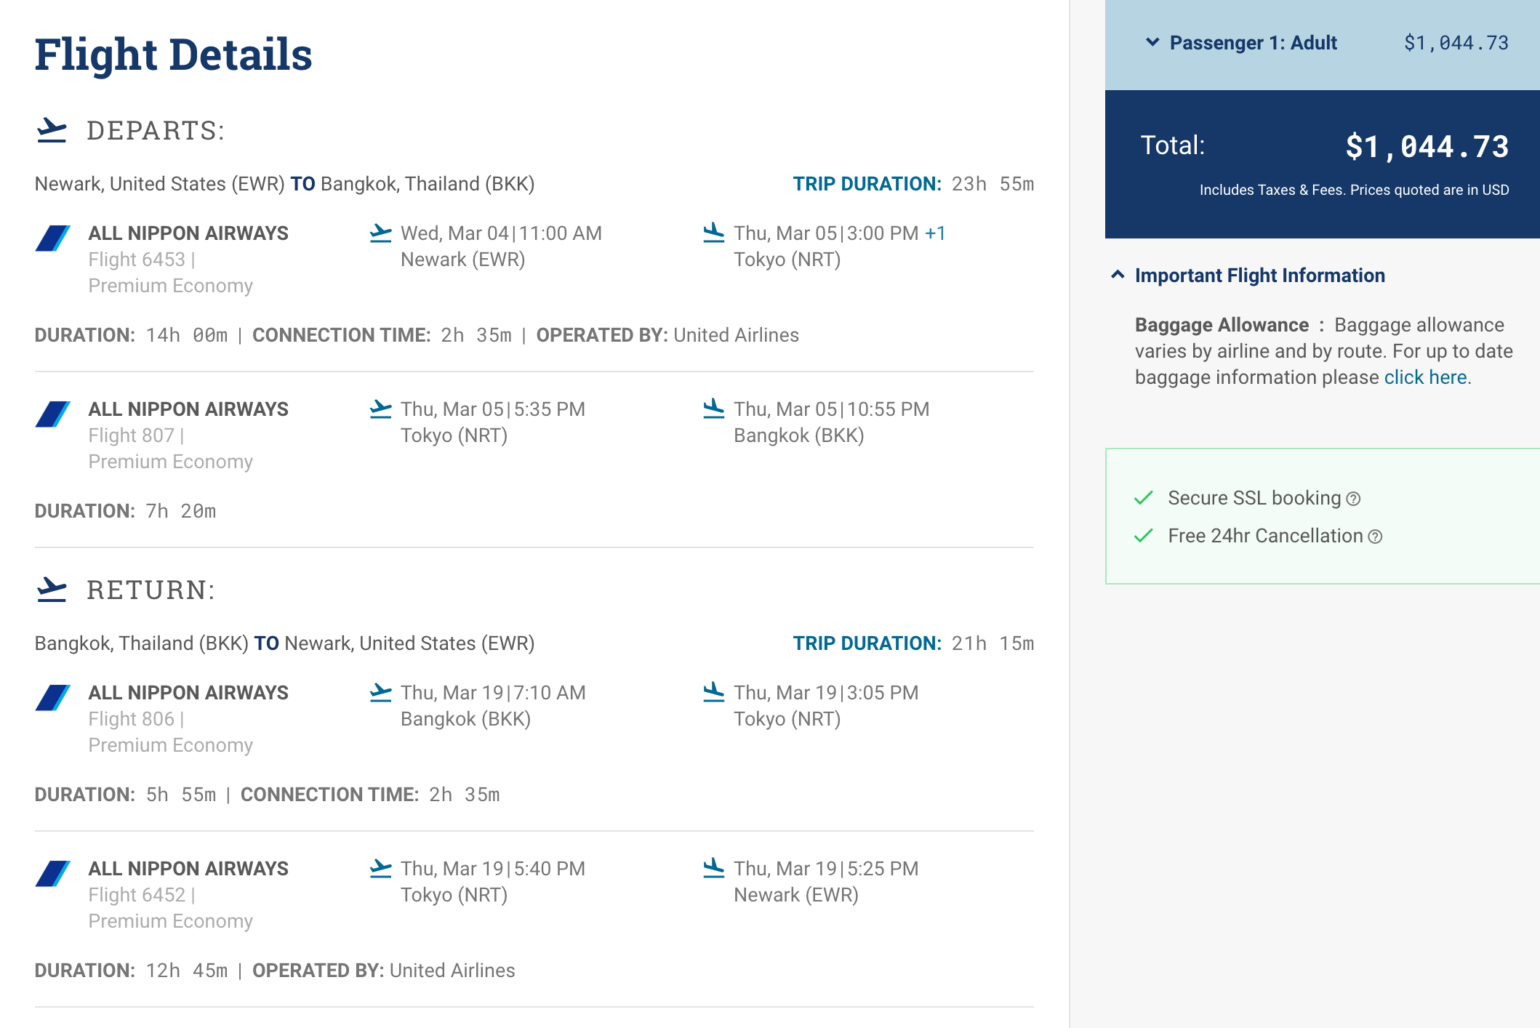Click arrival icon beside Bangkok 10:55 PM
Image resolution: width=1540 pixels, height=1028 pixels.
coord(713,409)
